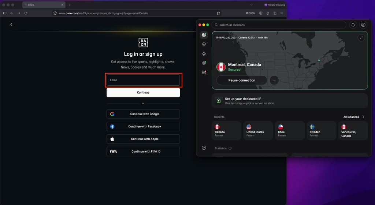375x205 pixels.
Task: Click the flame icon in browser toolbar
Action: 268,13
